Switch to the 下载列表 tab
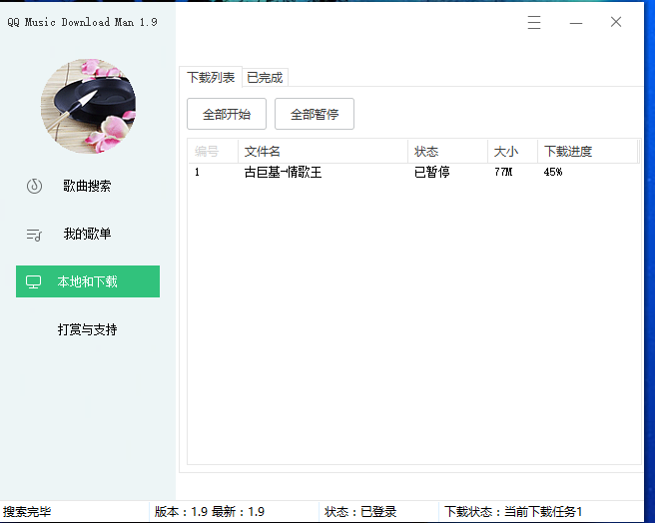Image resolution: width=655 pixels, height=523 pixels. click(x=211, y=77)
